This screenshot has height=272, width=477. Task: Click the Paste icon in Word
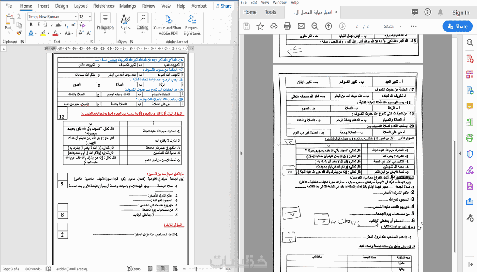pos(9,20)
